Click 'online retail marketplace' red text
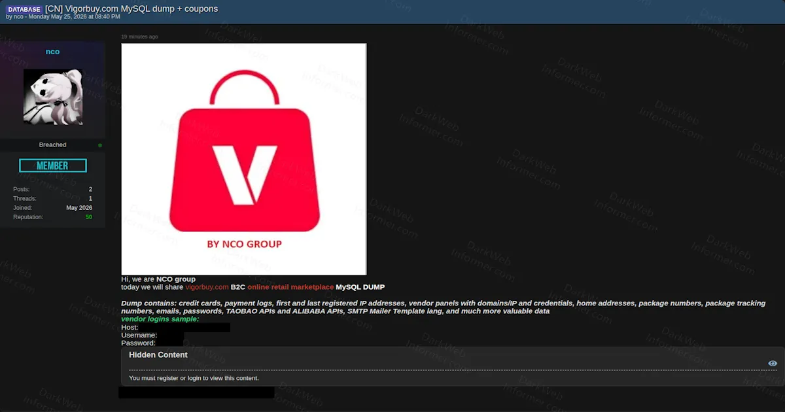The width and height of the screenshot is (785, 412). (x=290, y=287)
